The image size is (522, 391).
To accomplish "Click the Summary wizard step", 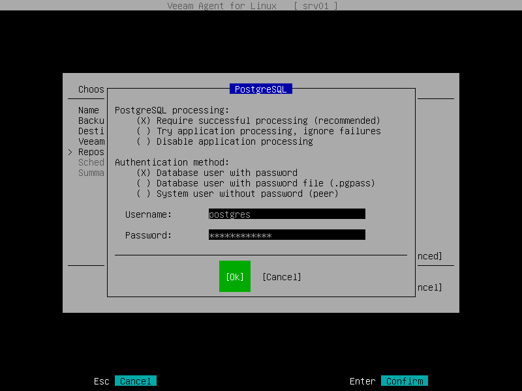I will point(91,173).
